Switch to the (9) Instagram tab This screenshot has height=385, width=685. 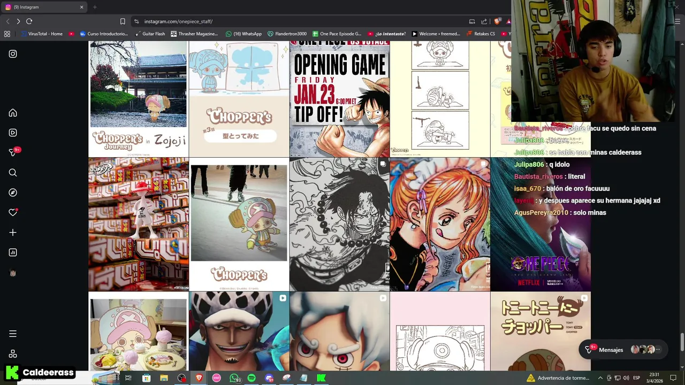(44, 7)
